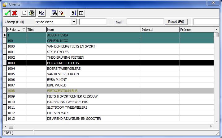The height and width of the screenshot is (138, 222).
Task: Click the Titre column header
Action: [37, 30]
